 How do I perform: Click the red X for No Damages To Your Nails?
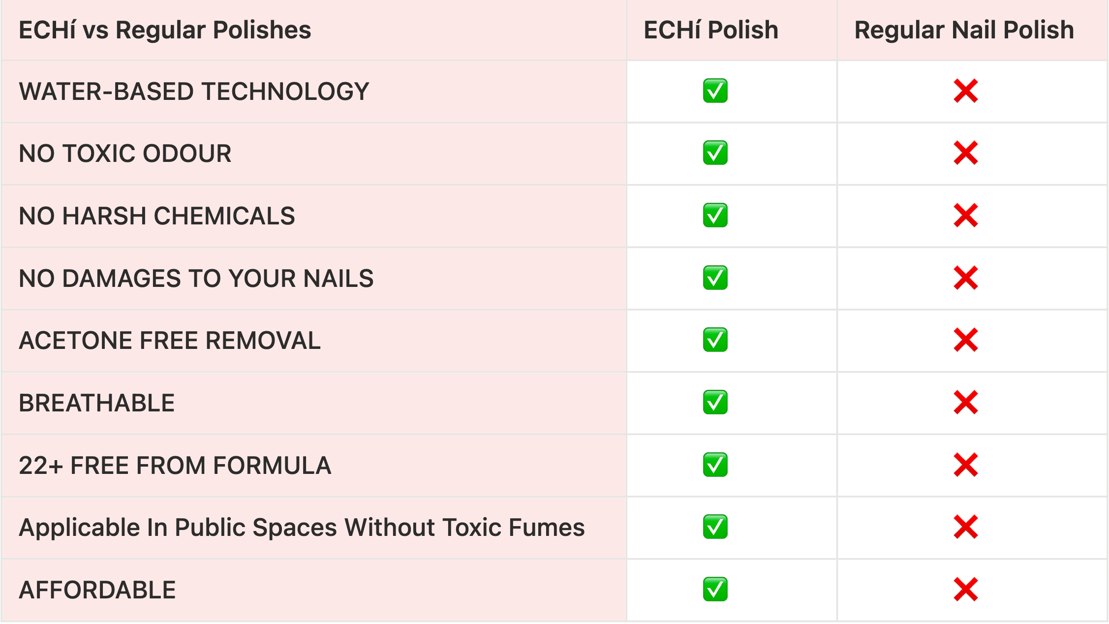point(965,278)
